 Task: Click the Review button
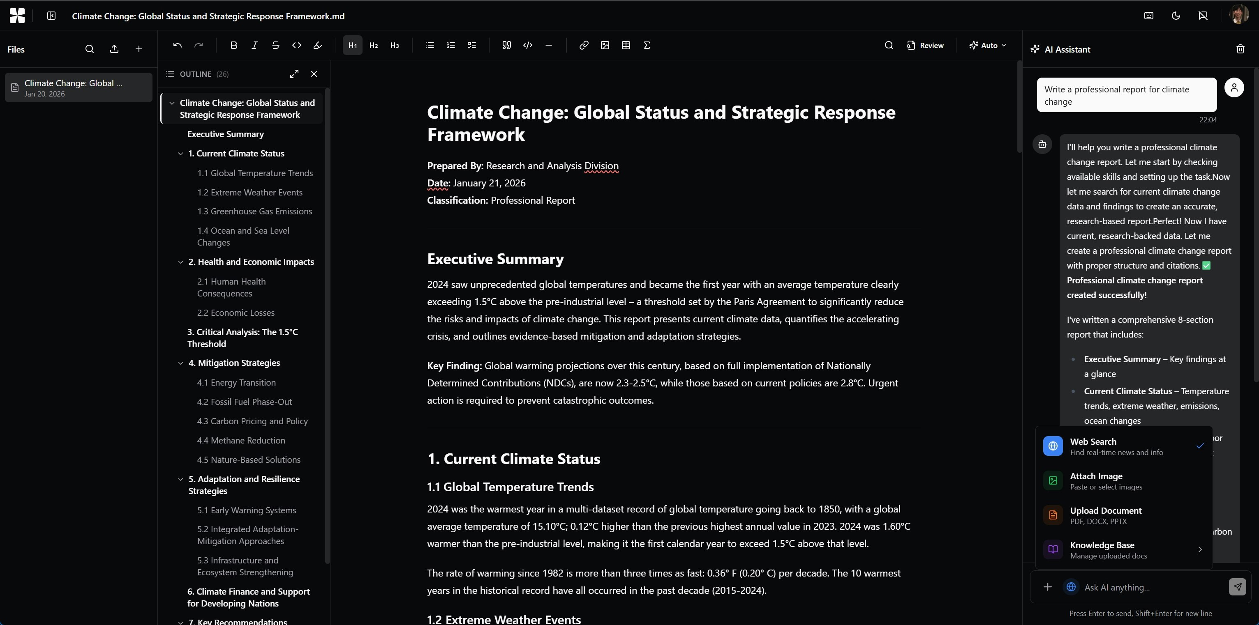pos(925,46)
